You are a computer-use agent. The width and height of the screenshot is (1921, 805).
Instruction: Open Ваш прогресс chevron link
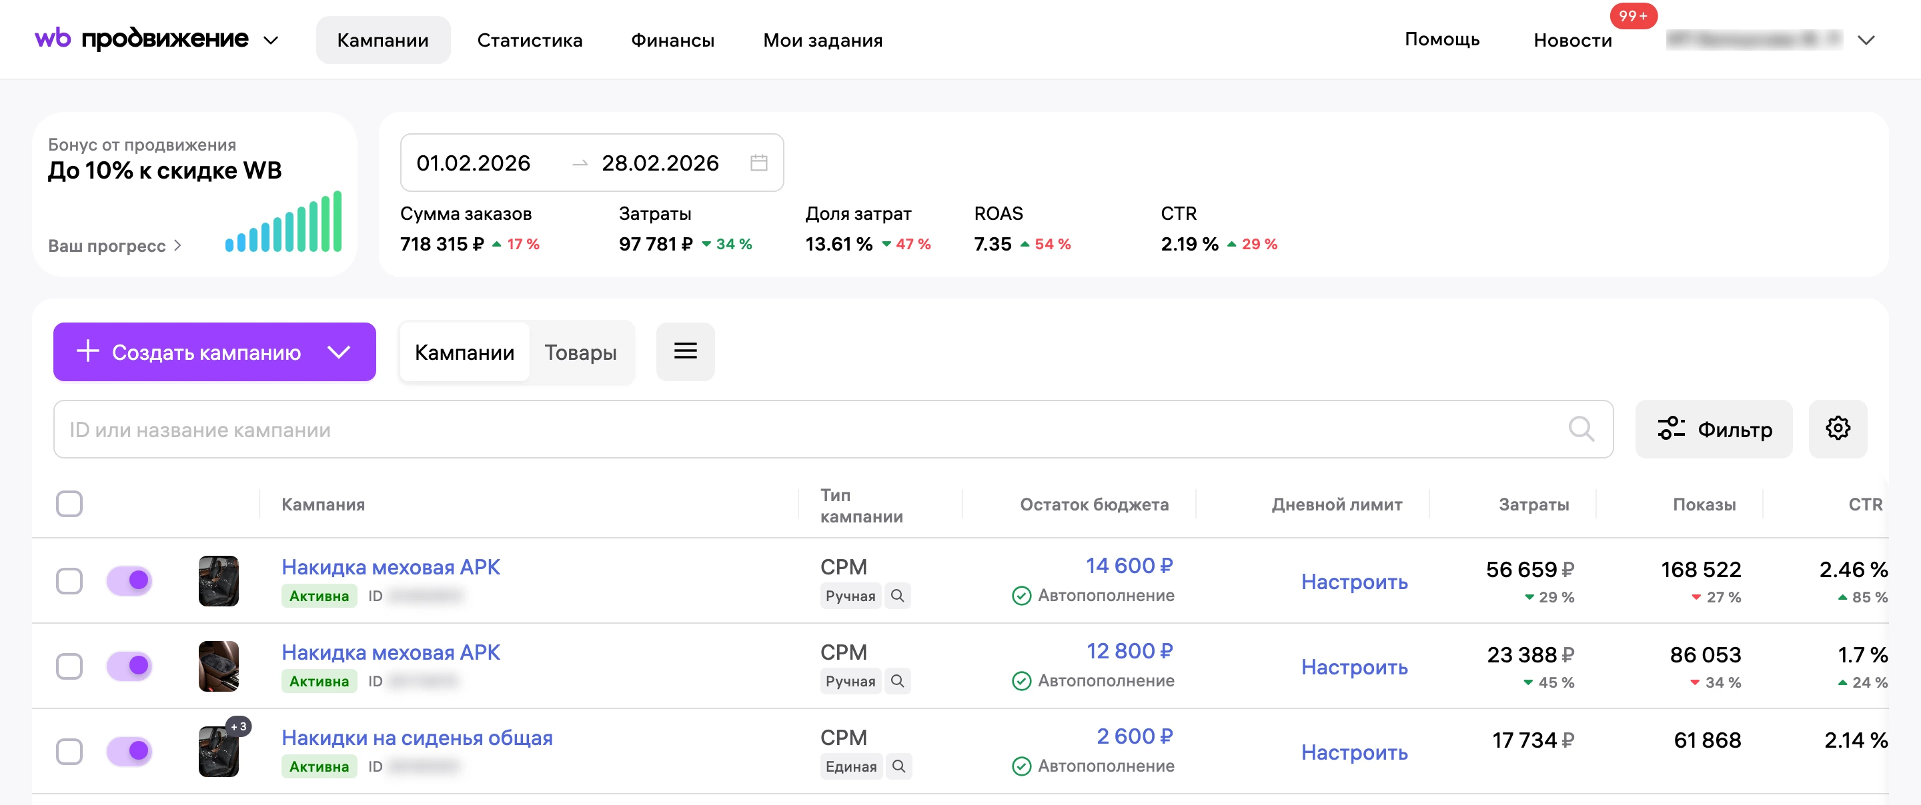pyautogui.click(x=115, y=245)
